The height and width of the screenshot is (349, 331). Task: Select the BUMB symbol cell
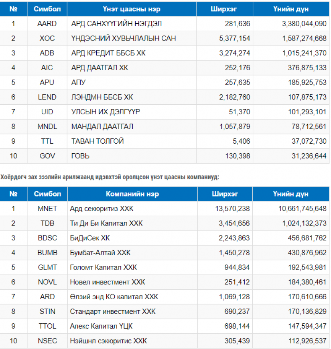47,253
